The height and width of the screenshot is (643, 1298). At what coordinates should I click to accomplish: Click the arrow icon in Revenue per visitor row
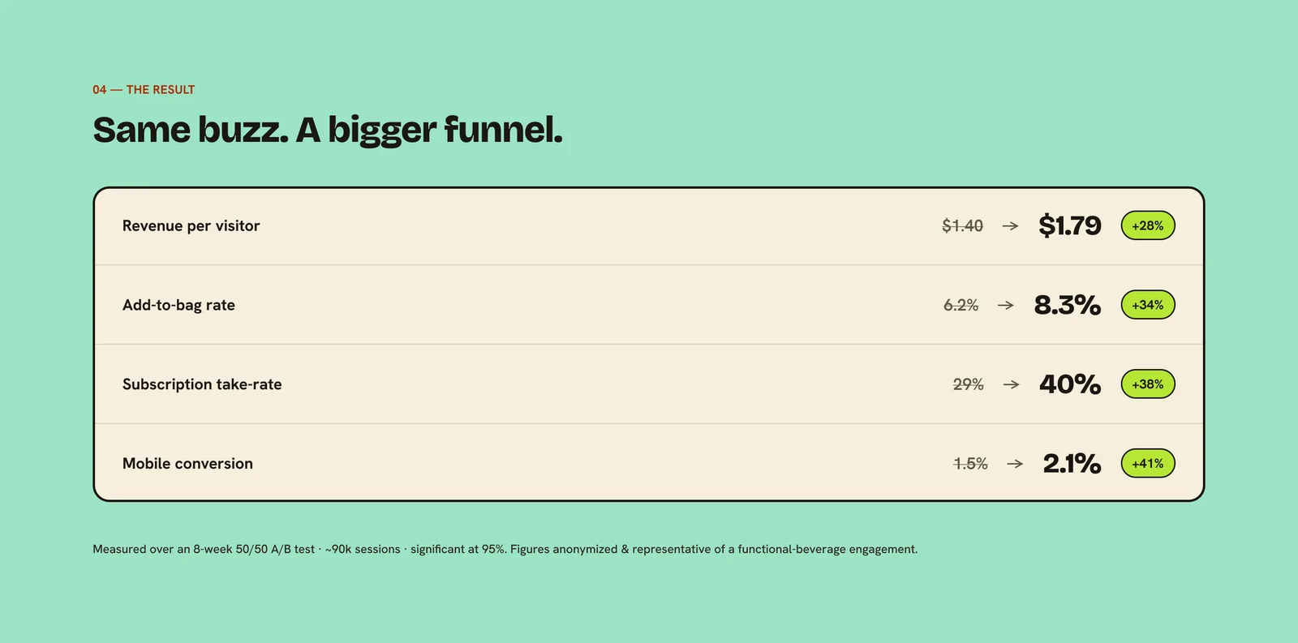coord(1010,226)
